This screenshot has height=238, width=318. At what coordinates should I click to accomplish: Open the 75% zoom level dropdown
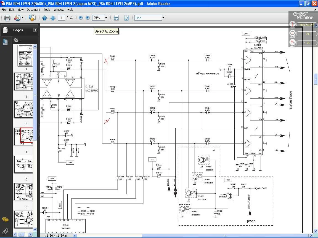click(106, 18)
